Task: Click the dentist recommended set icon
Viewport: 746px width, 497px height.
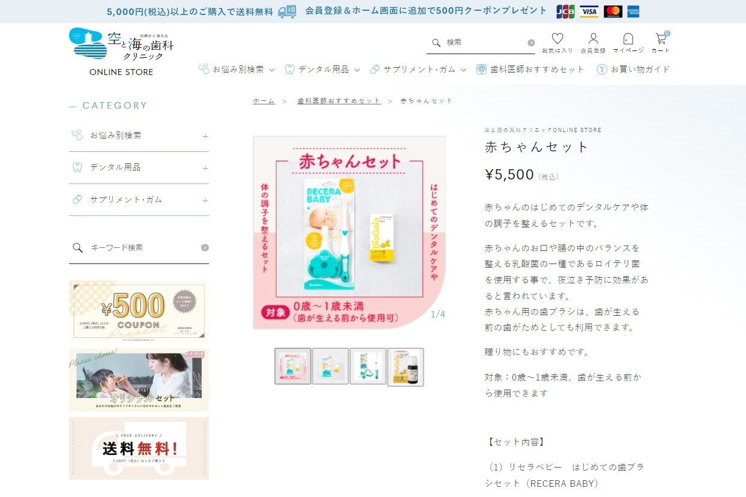Action: pos(481,70)
